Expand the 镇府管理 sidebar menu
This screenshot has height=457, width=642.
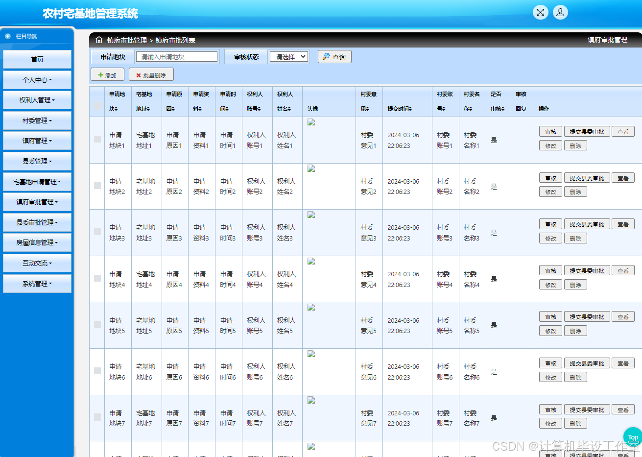pyautogui.click(x=37, y=141)
